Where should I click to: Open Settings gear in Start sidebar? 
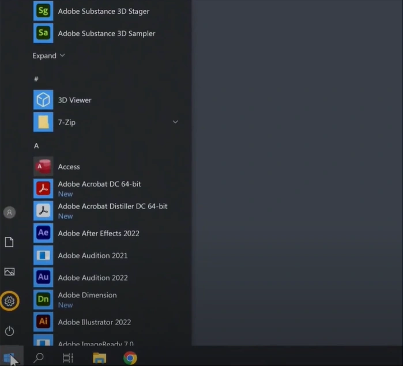[9, 301]
